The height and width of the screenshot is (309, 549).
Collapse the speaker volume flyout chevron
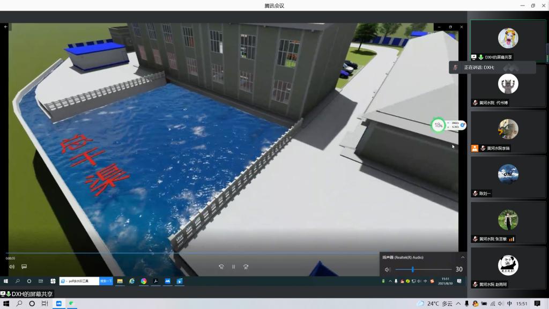coord(463,257)
